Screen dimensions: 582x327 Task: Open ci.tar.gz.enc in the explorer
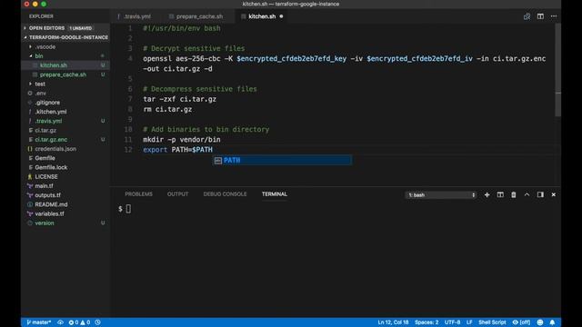point(51,139)
